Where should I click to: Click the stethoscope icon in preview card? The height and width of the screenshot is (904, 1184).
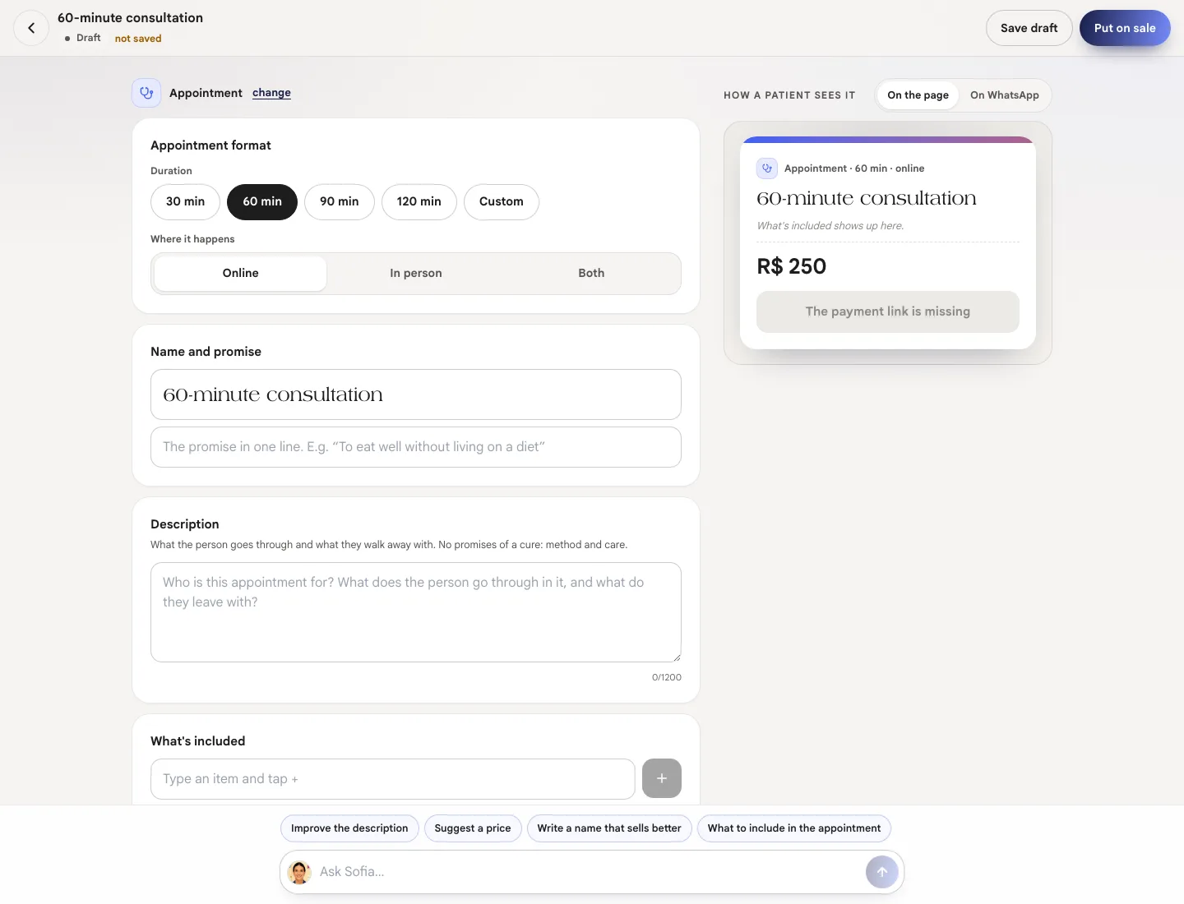point(767,168)
